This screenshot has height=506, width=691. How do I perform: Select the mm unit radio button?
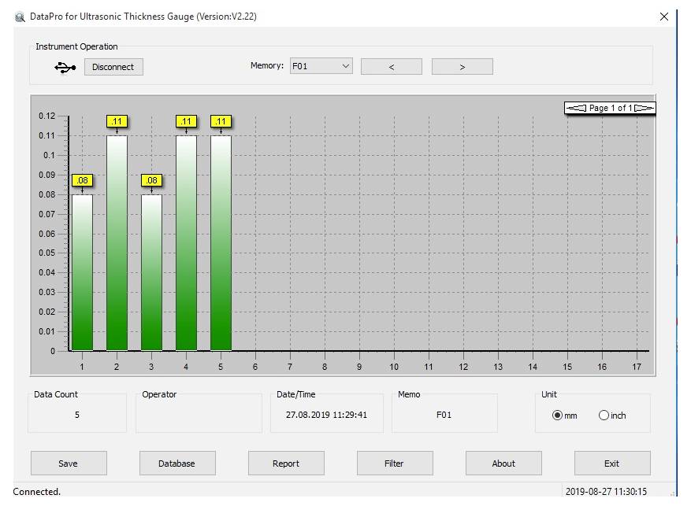pyautogui.click(x=555, y=416)
